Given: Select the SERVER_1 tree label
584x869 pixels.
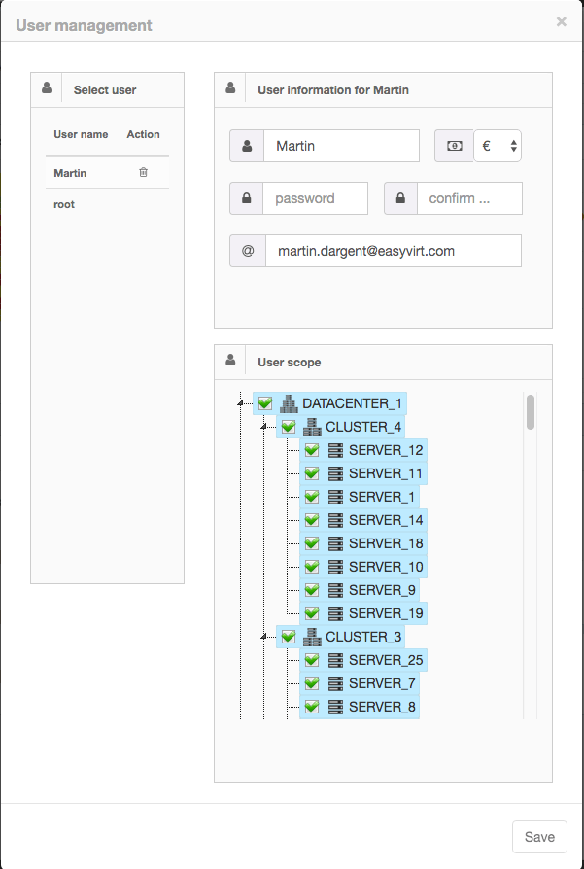Looking at the screenshot, I should point(382,497).
